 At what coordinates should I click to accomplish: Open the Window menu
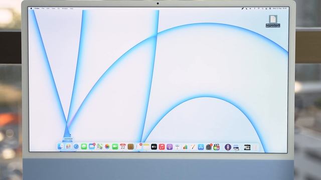click(x=65, y=8)
